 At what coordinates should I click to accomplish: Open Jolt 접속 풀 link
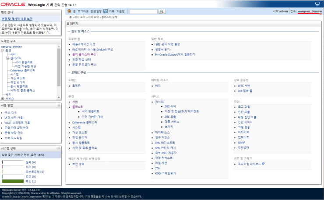click(245, 91)
